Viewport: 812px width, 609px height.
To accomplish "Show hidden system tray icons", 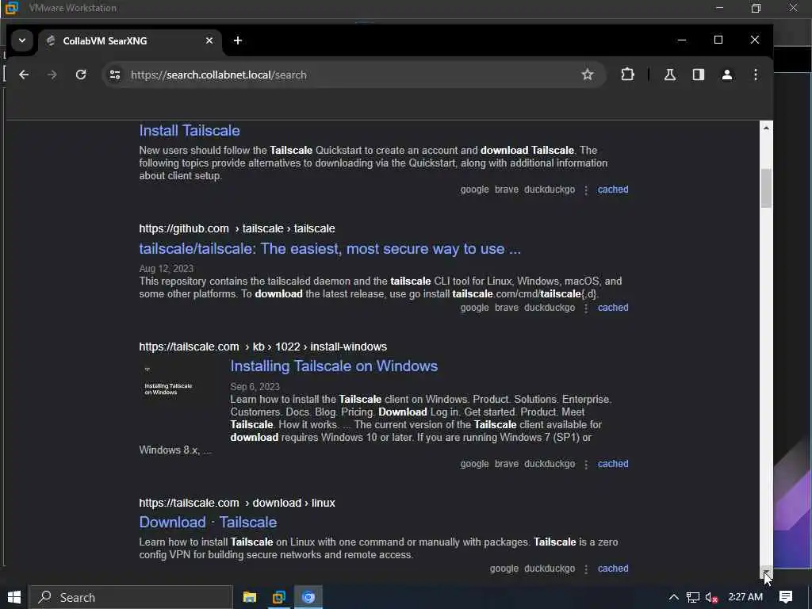I will pyautogui.click(x=673, y=597).
